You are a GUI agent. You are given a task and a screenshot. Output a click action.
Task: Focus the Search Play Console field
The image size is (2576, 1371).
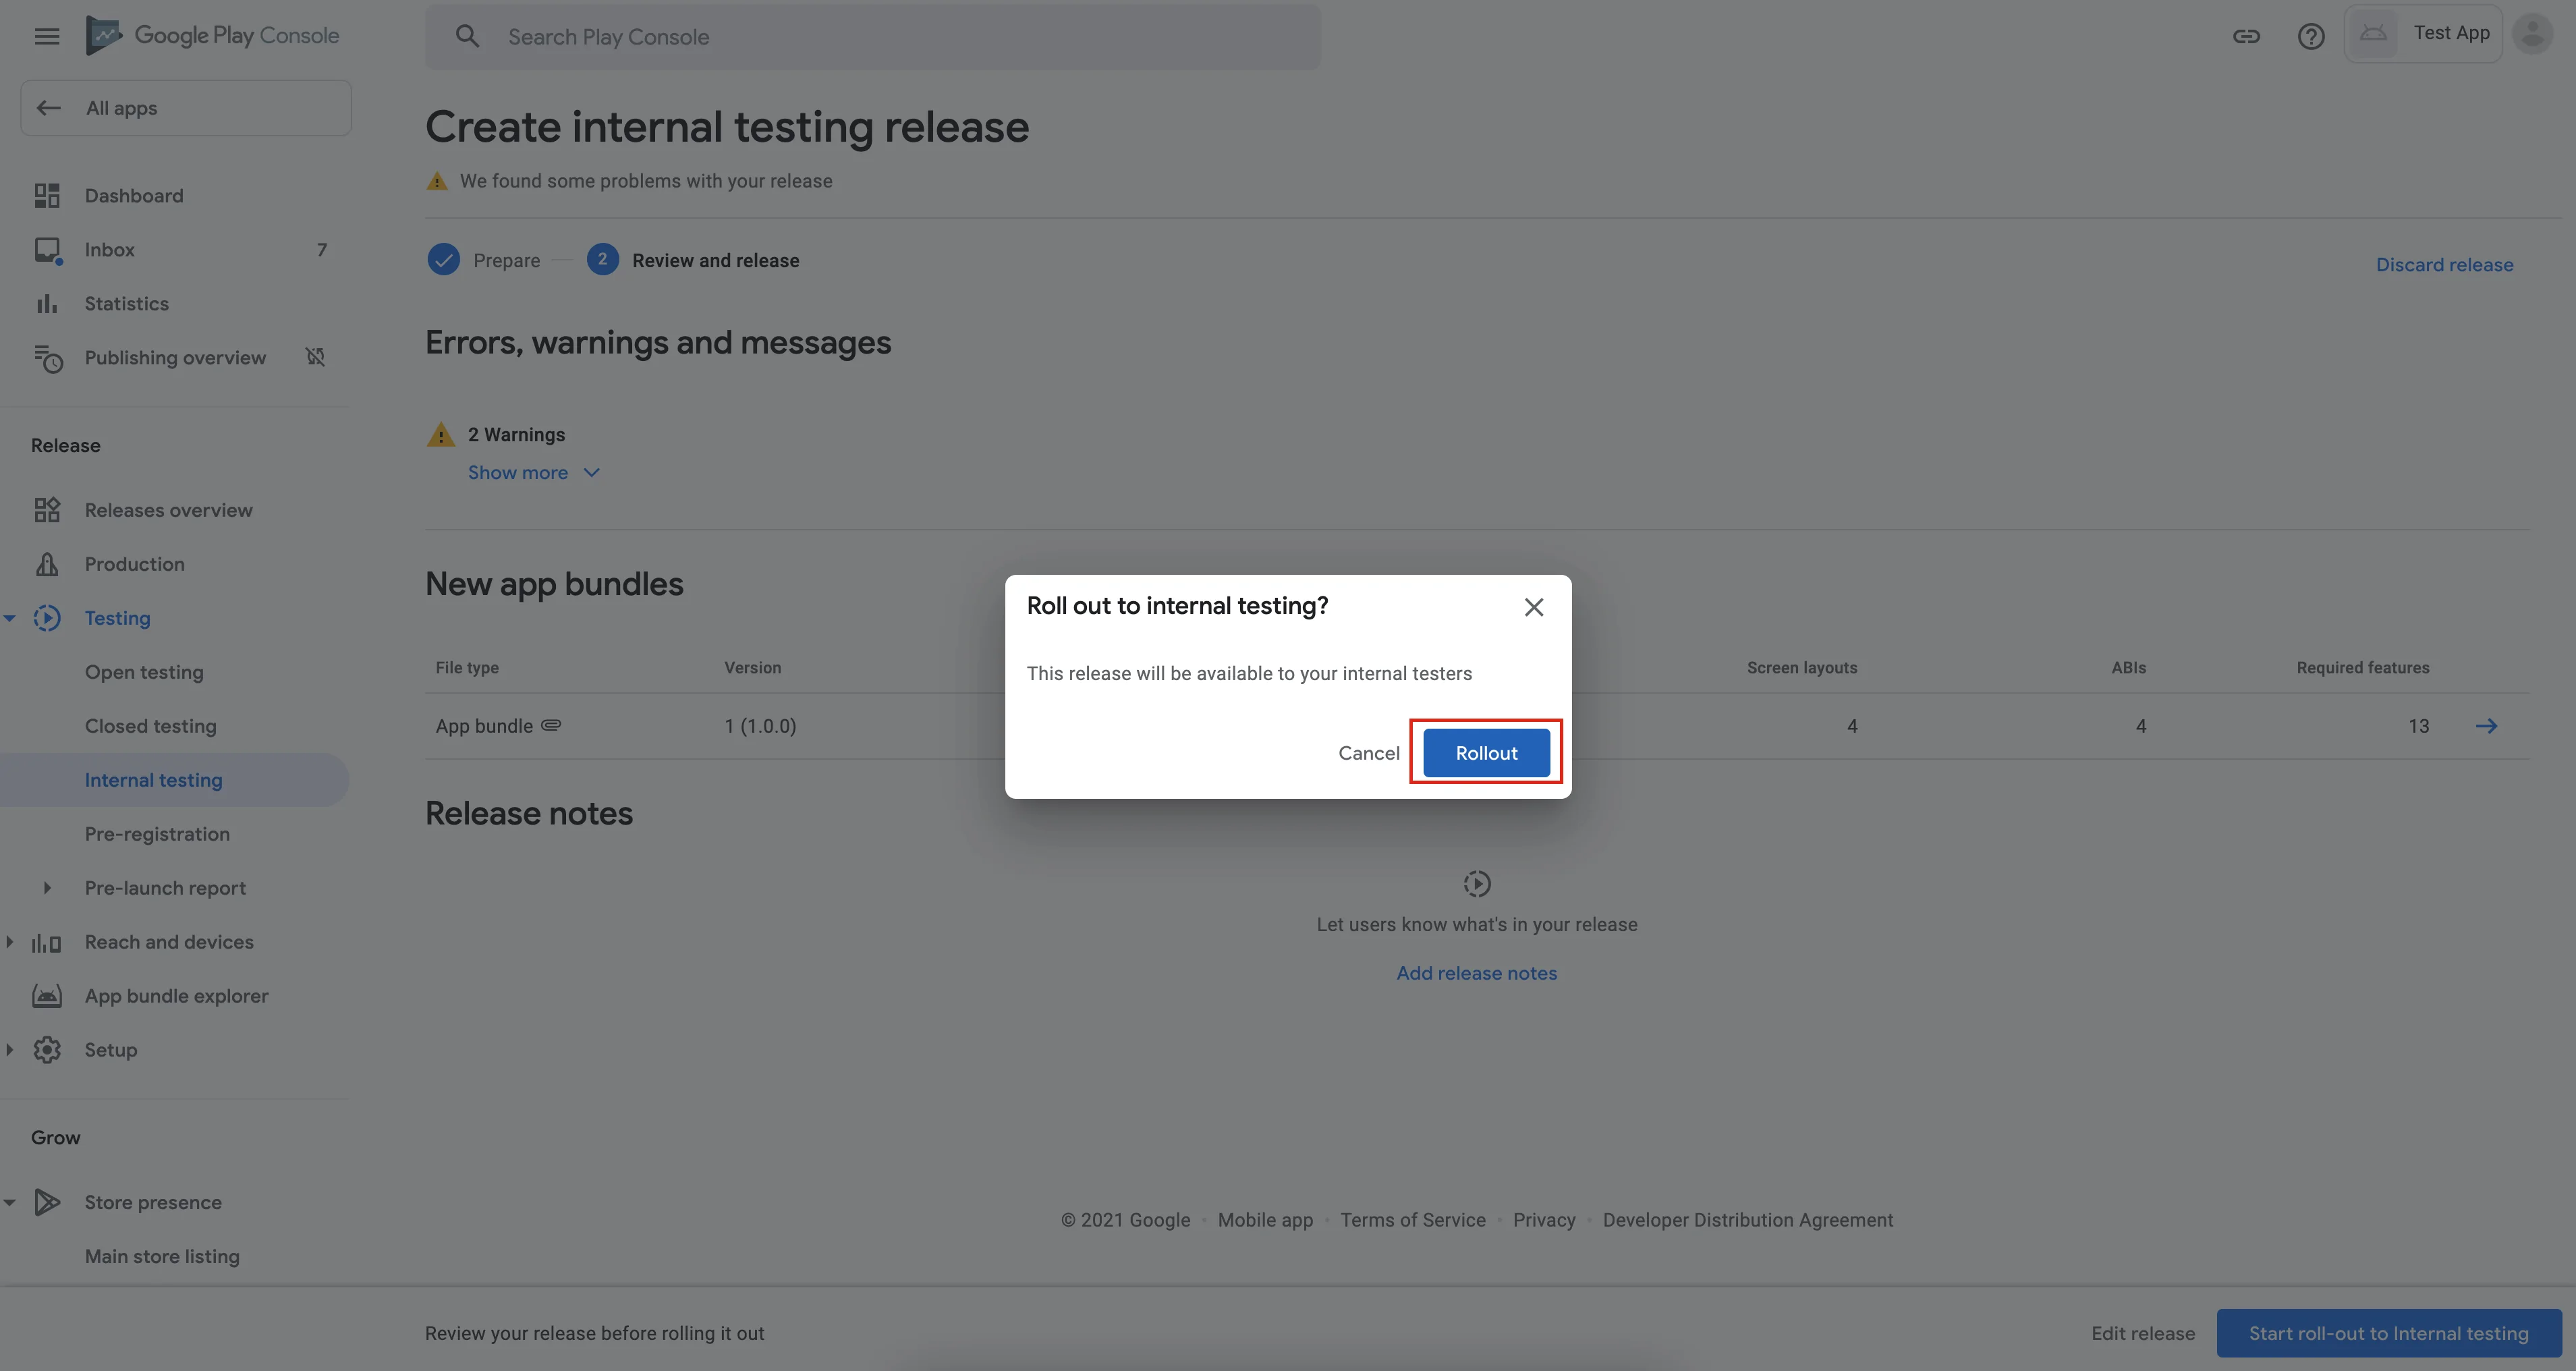tap(872, 37)
